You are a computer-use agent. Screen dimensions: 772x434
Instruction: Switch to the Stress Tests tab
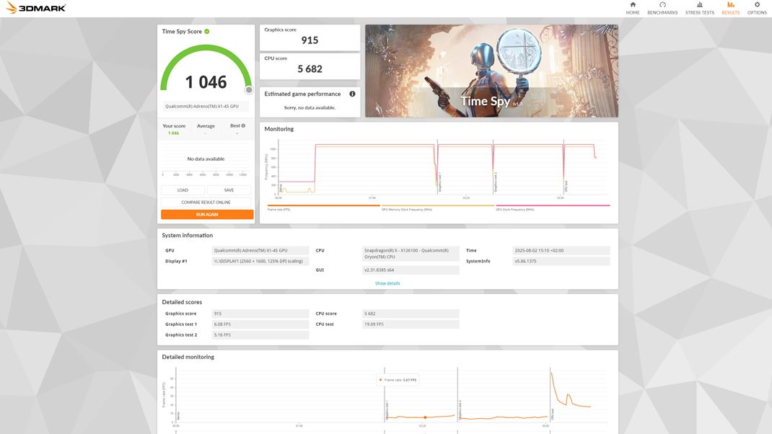coord(700,9)
